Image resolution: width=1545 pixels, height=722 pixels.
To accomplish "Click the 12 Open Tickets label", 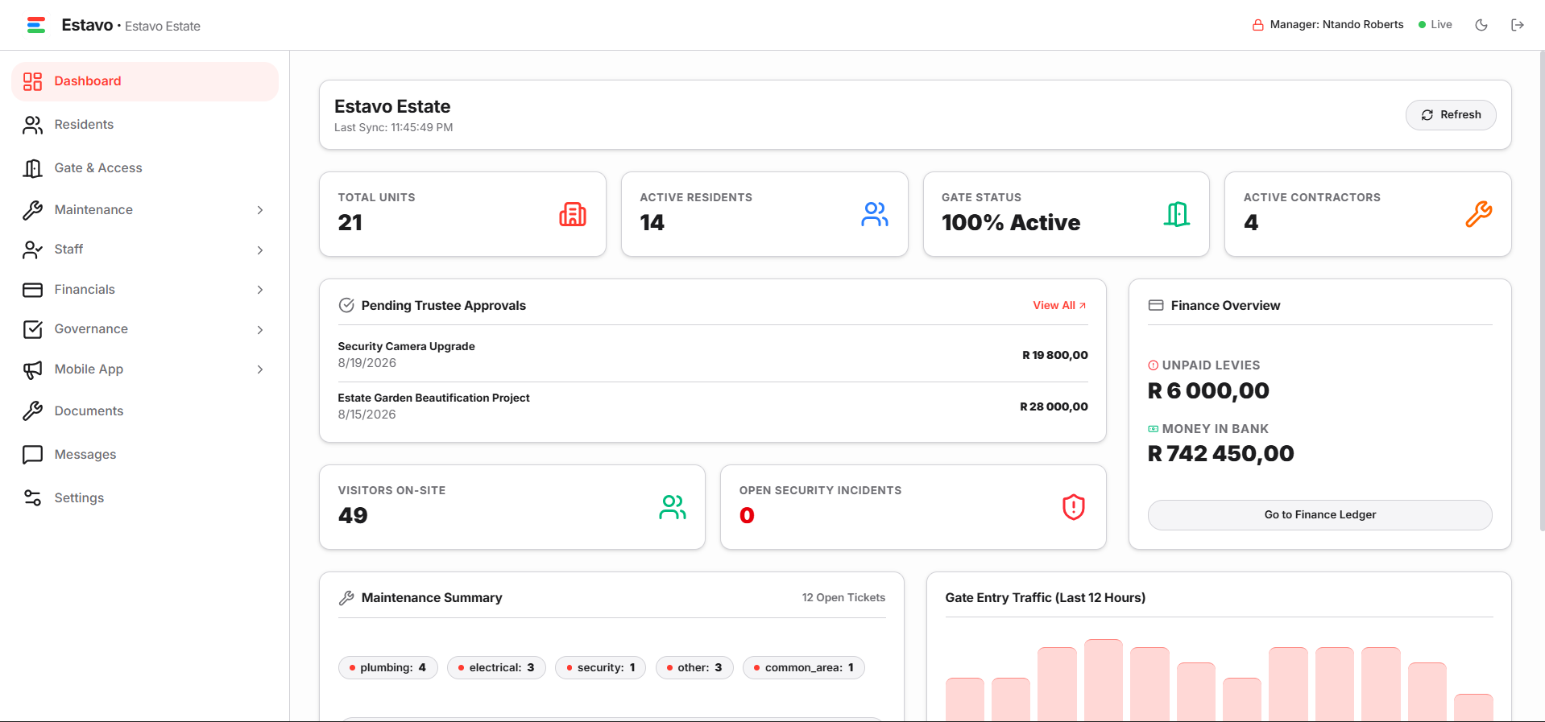I will 843,598.
